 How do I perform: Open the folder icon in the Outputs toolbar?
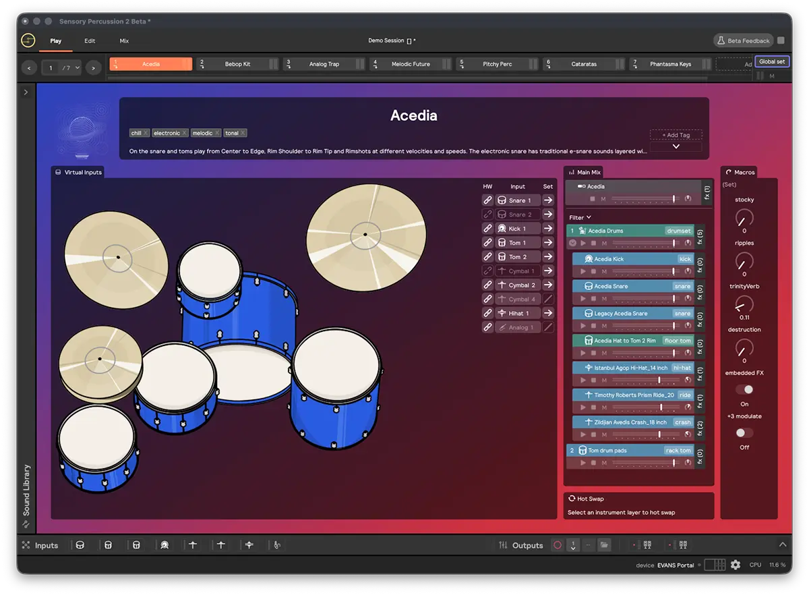(604, 544)
